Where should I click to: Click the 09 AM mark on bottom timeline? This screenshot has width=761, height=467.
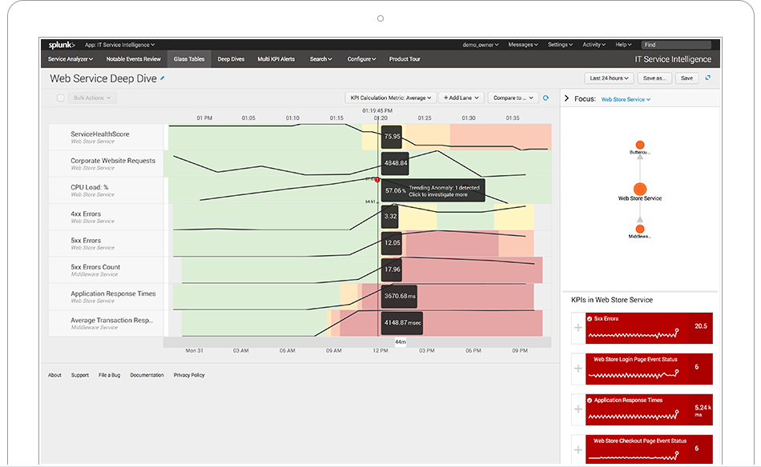point(334,350)
